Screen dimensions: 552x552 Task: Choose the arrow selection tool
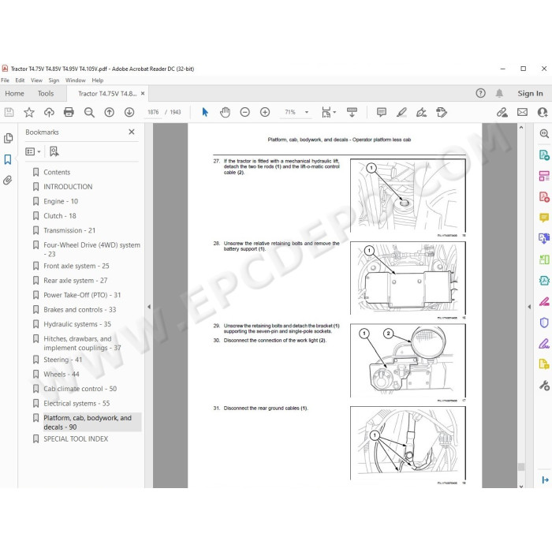pyautogui.click(x=205, y=112)
